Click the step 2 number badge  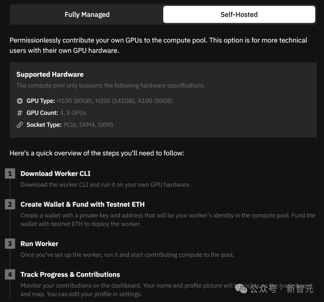(x=10, y=204)
